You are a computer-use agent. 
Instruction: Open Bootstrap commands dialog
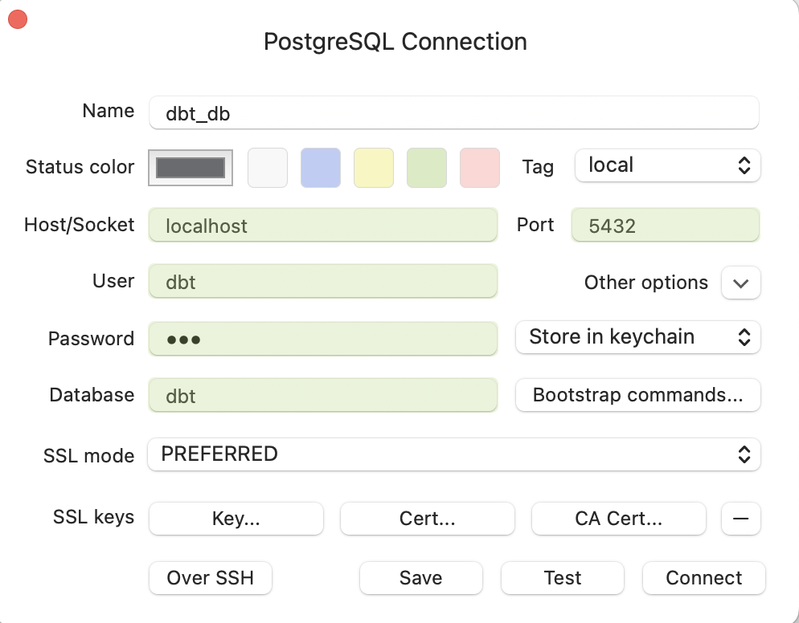[637, 395]
